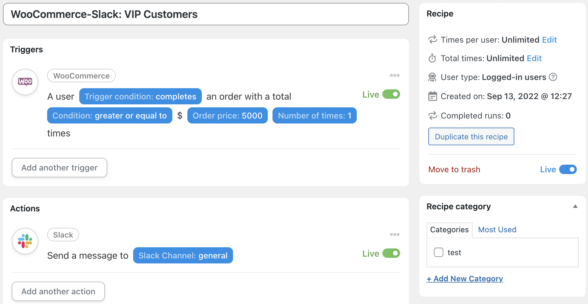
Task: Switch to the Most Used tab
Action: click(497, 230)
